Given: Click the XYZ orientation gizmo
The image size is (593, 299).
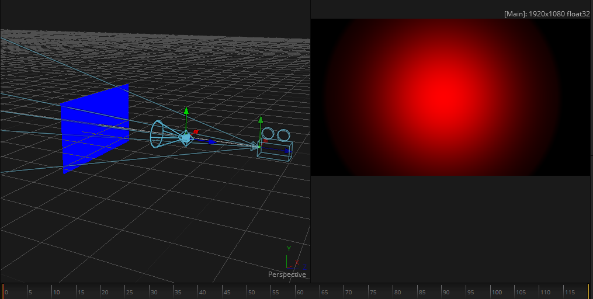Looking at the screenshot, I should [296, 258].
